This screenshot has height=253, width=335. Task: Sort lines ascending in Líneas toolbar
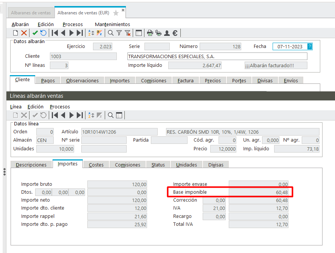(91, 115)
